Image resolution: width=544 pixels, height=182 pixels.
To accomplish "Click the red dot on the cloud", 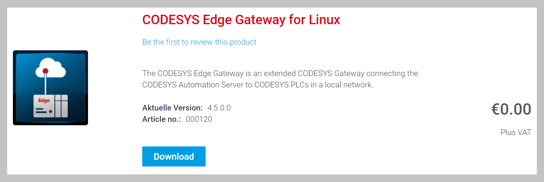I will click(x=46, y=71).
